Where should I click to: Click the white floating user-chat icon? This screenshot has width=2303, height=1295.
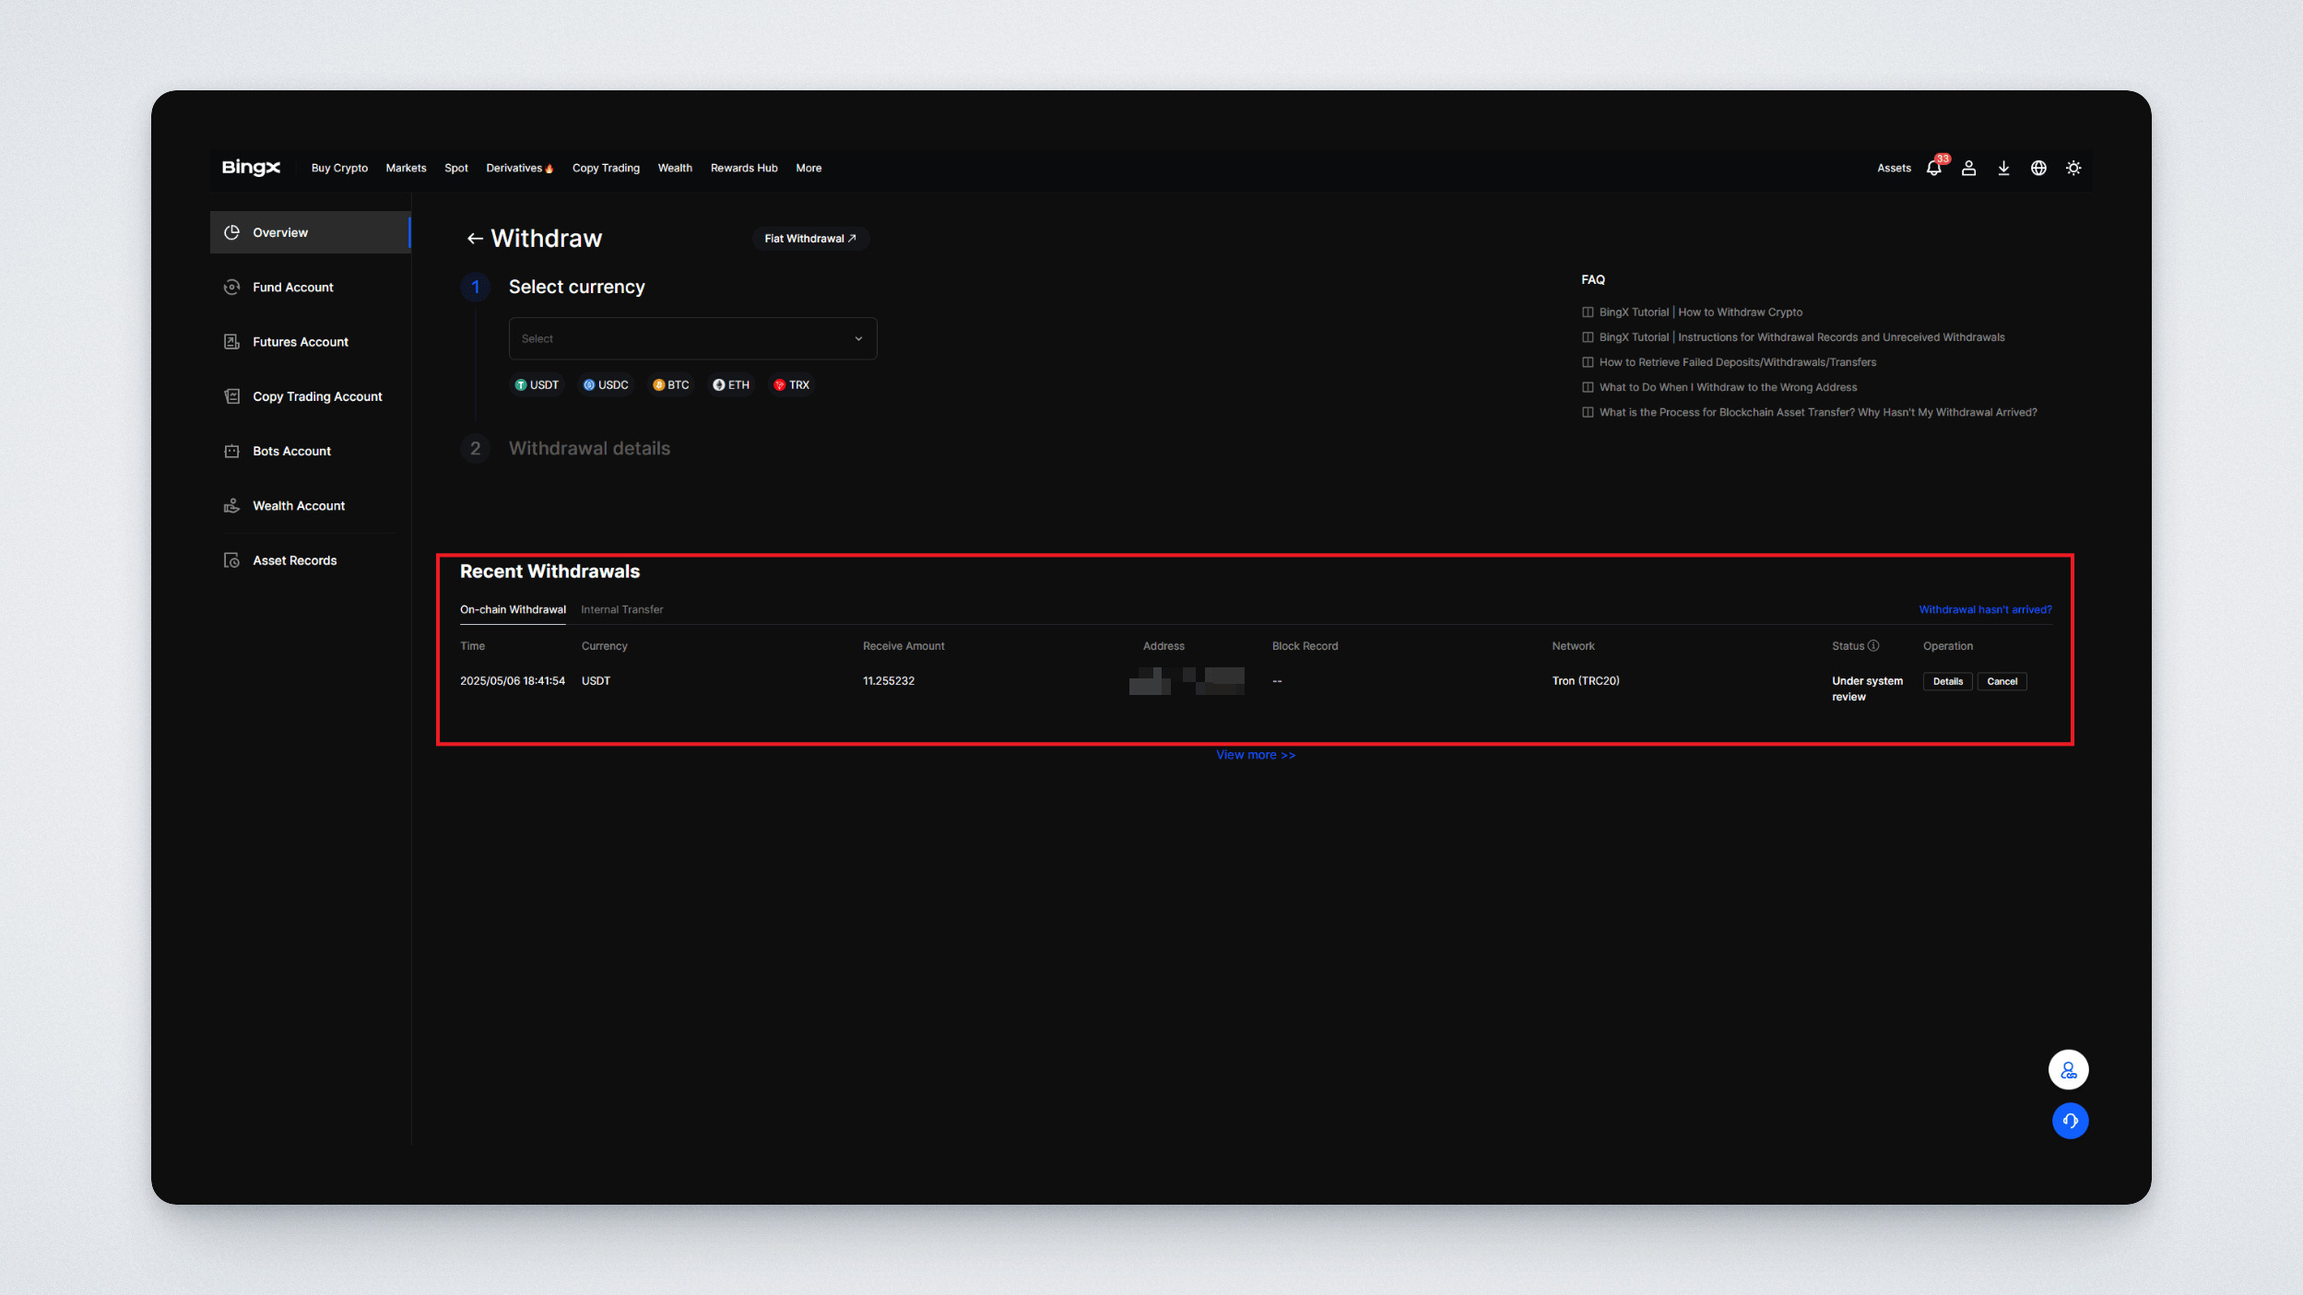tap(2069, 1070)
